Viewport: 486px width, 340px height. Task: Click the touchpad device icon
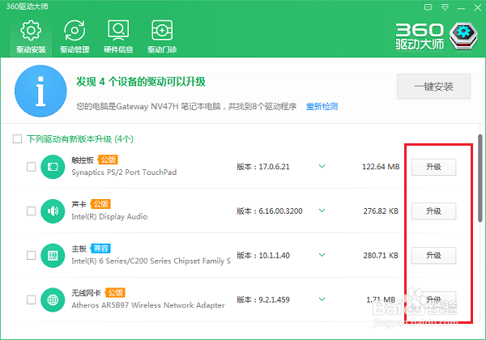(x=53, y=167)
